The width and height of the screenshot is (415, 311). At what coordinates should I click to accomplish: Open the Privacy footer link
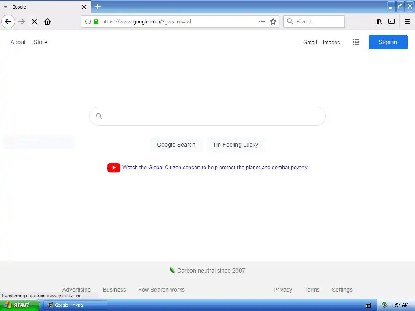coord(282,290)
